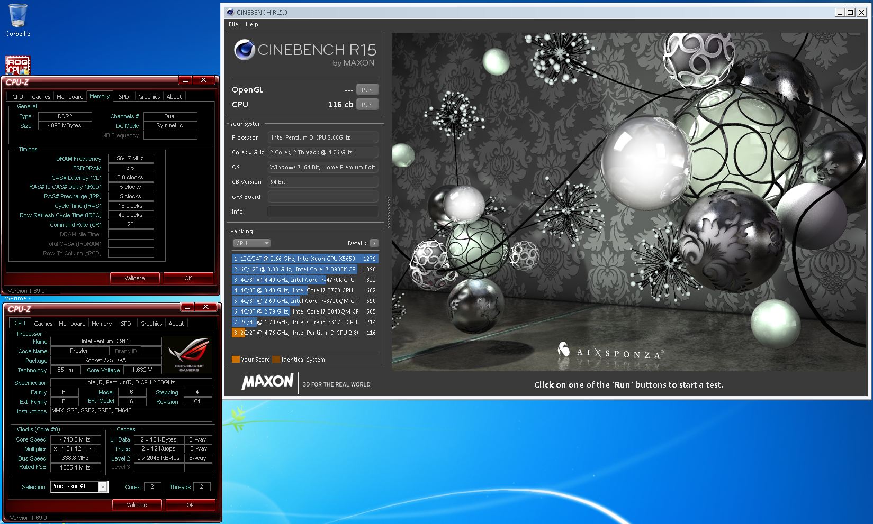The image size is (873, 524).
Task: Switch to Memory tab in lower CPU-Z window
Action: (x=102, y=324)
